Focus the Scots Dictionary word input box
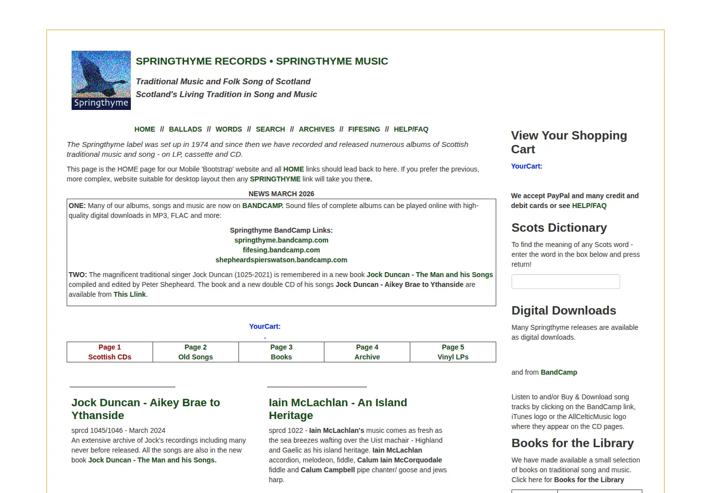The image size is (711, 493). pos(566,282)
